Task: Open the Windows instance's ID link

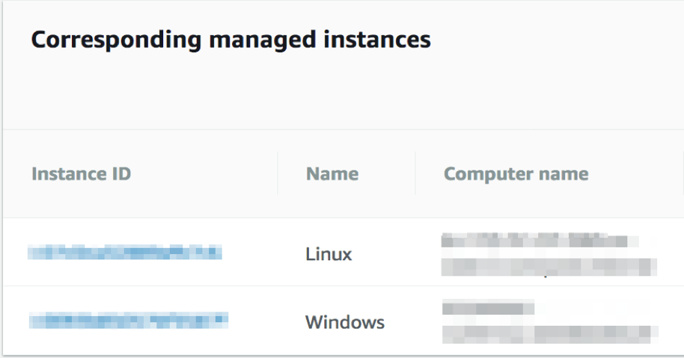Action: coord(128,321)
